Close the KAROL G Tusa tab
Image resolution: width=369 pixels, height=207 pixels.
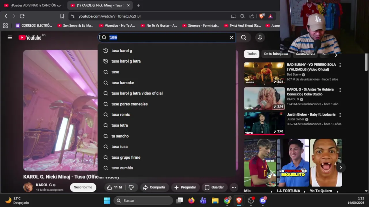pyautogui.click(x=128, y=5)
